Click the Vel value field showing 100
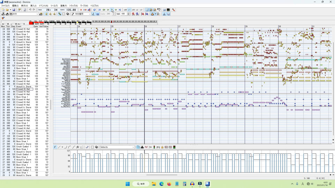The width and height of the screenshot is (335, 188). click(124, 14)
